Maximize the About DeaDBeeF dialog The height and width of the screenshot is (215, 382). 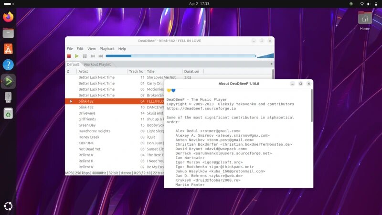[301, 84]
